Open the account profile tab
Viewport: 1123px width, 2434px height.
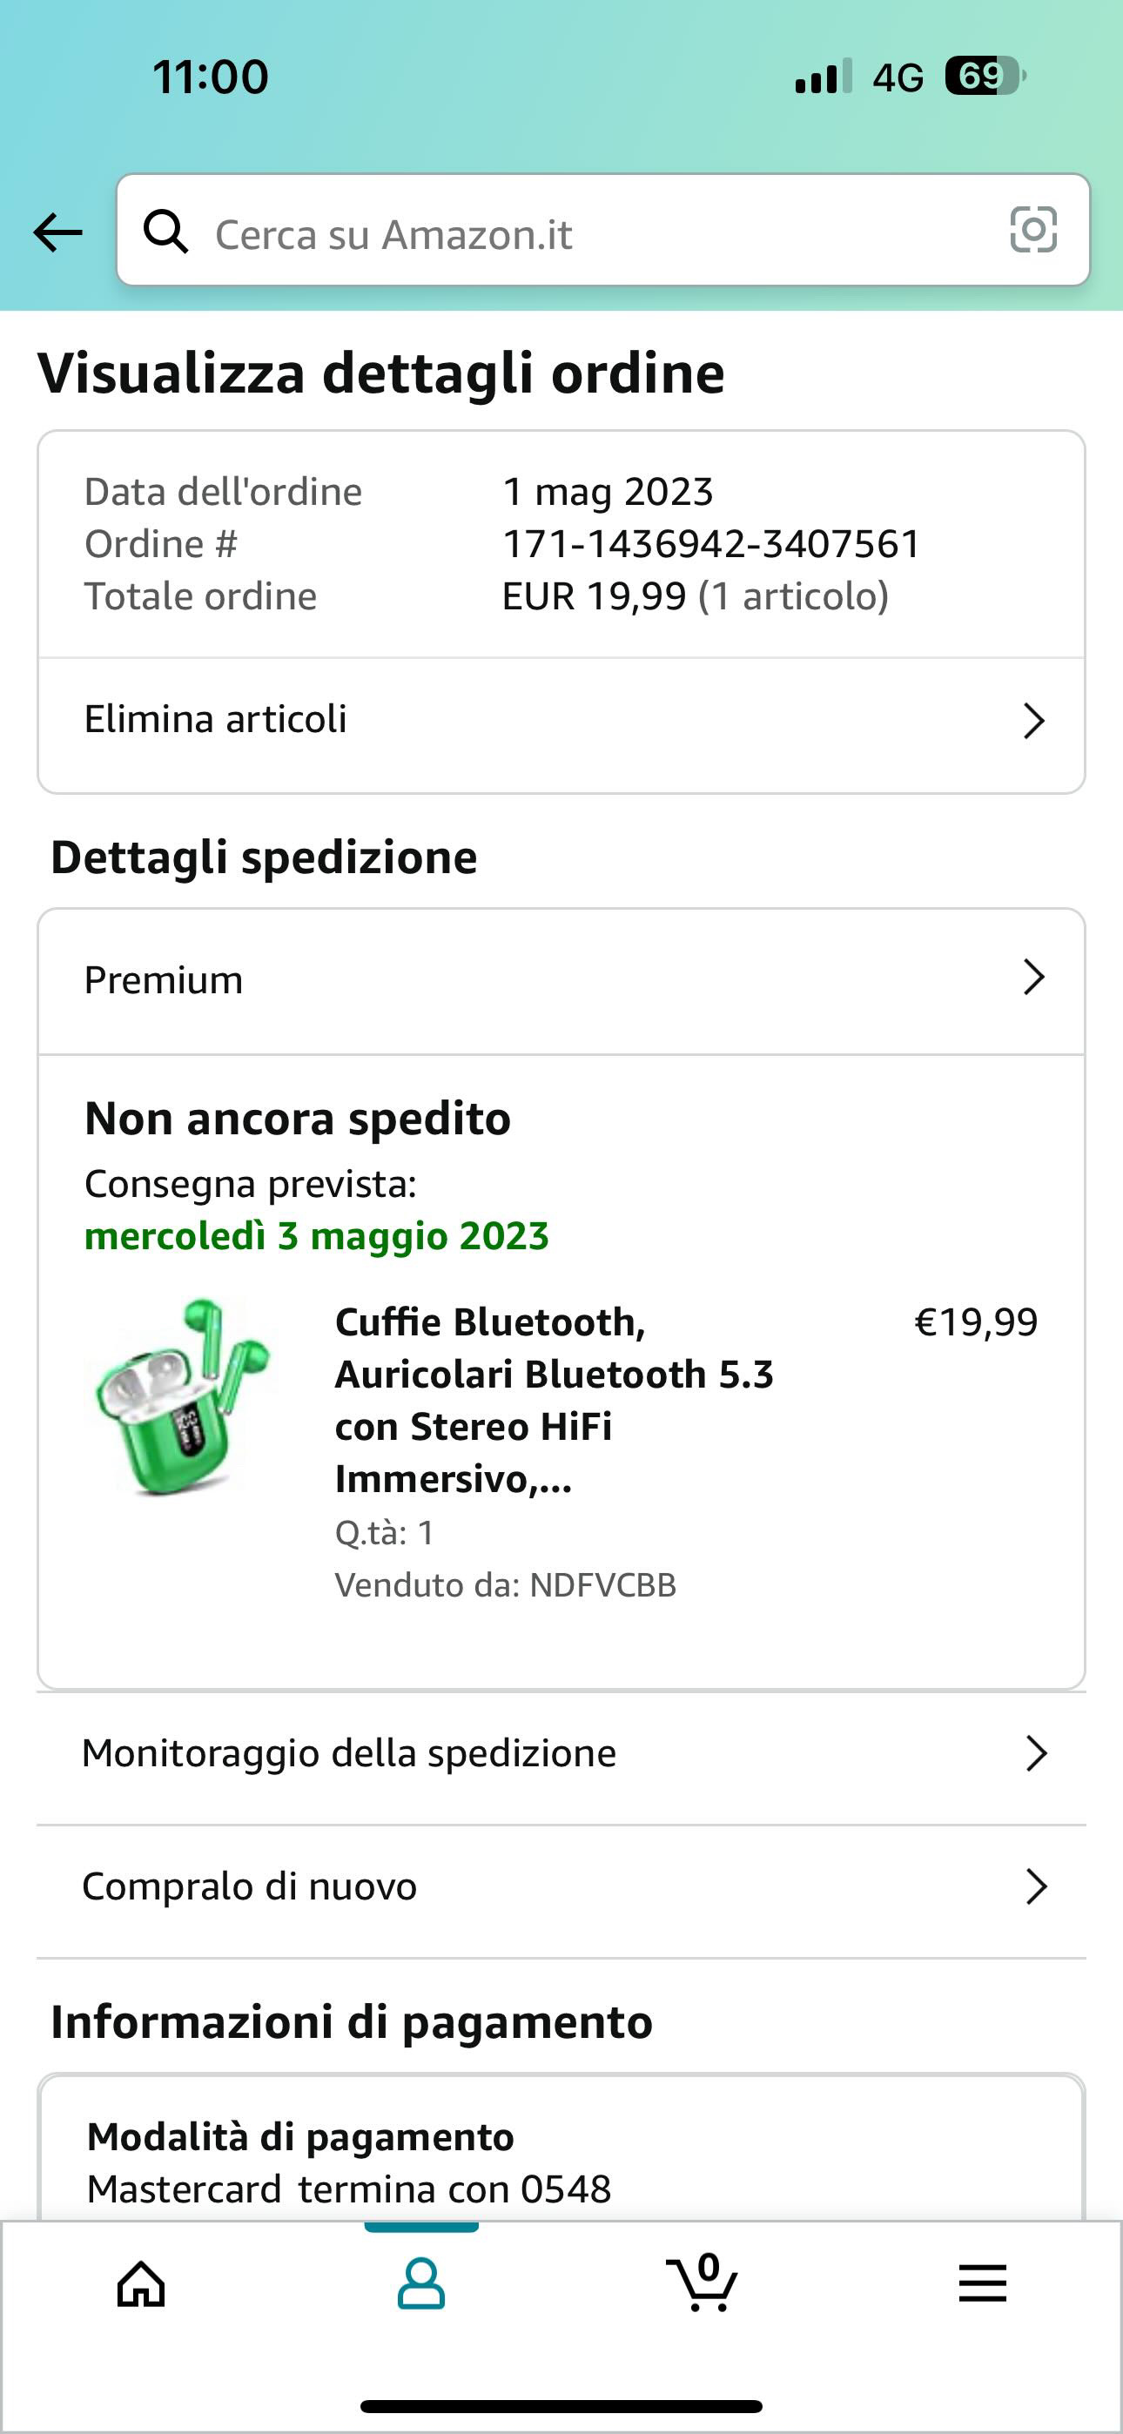(420, 2285)
